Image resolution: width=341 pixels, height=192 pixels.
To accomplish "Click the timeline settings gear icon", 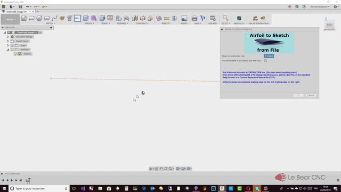I will pyautogui.click(x=338, y=180).
